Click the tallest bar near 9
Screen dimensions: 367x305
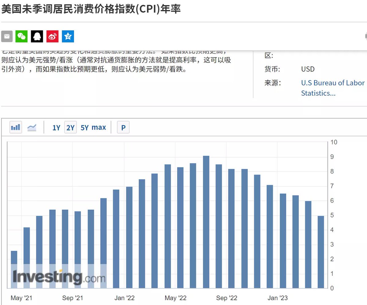tap(206, 222)
